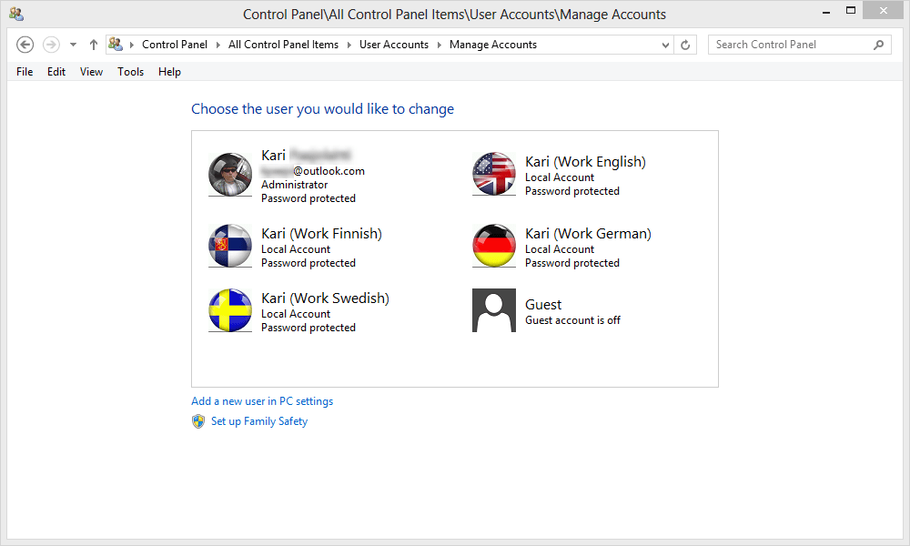This screenshot has height=546, width=910.
Task: Navigate back with the back arrow
Action: click(25, 44)
